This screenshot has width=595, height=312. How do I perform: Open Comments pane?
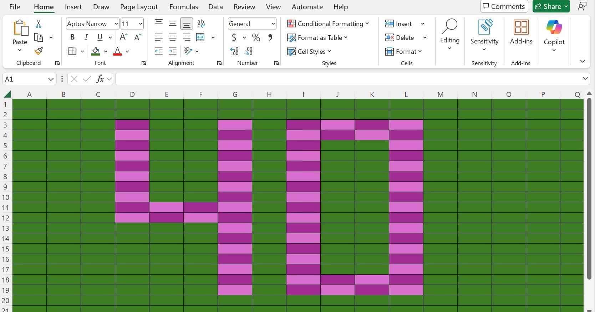(504, 6)
